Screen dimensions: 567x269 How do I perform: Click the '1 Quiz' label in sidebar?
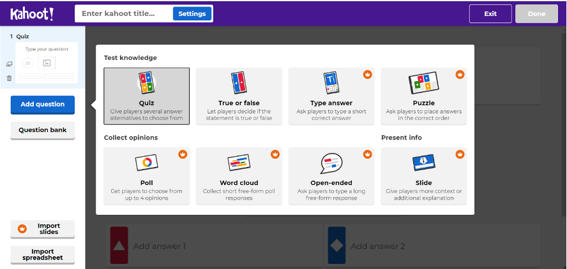tap(20, 36)
